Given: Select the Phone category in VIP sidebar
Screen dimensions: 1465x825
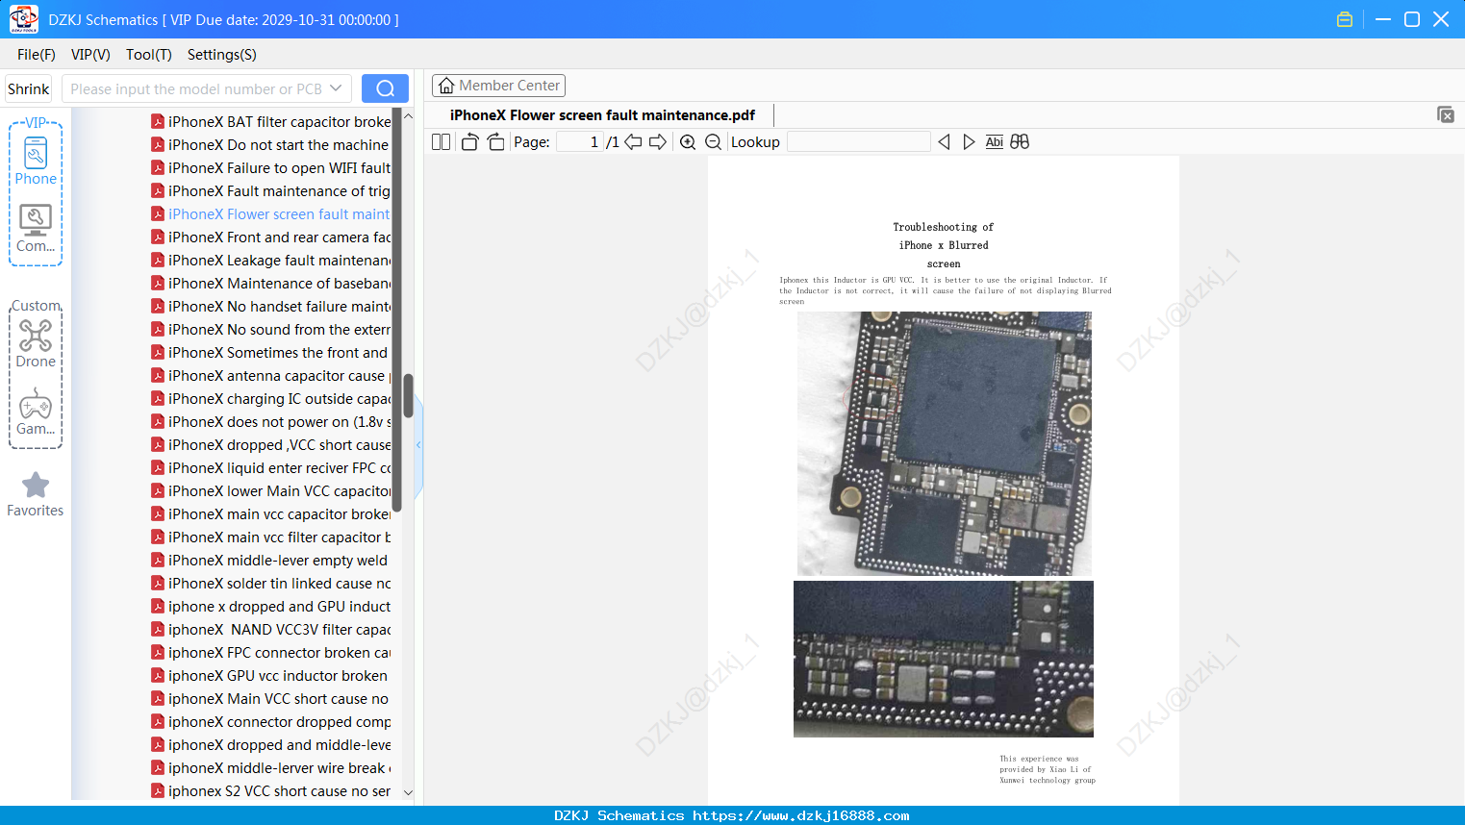Looking at the screenshot, I should [36, 161].
